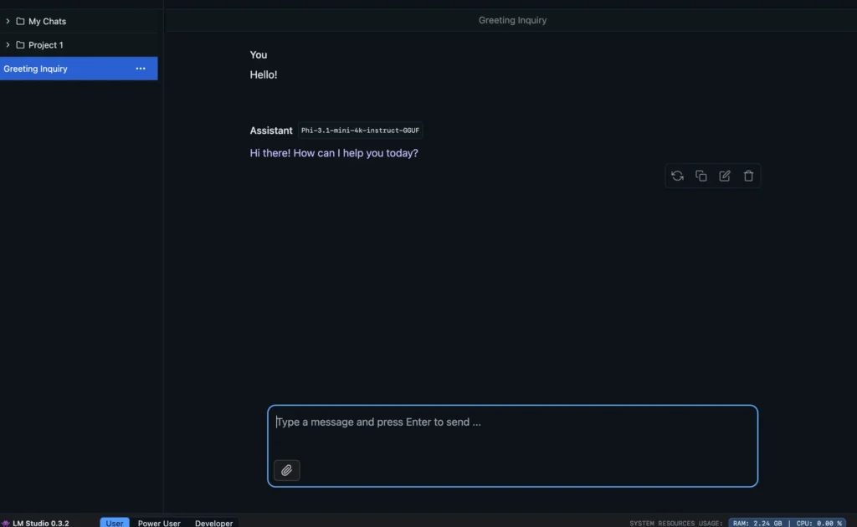
Task: Focus the message input box
Action: tap(512, 435)
